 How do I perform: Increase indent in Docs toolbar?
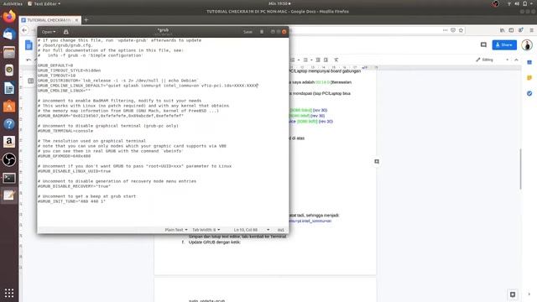point(326,60)
